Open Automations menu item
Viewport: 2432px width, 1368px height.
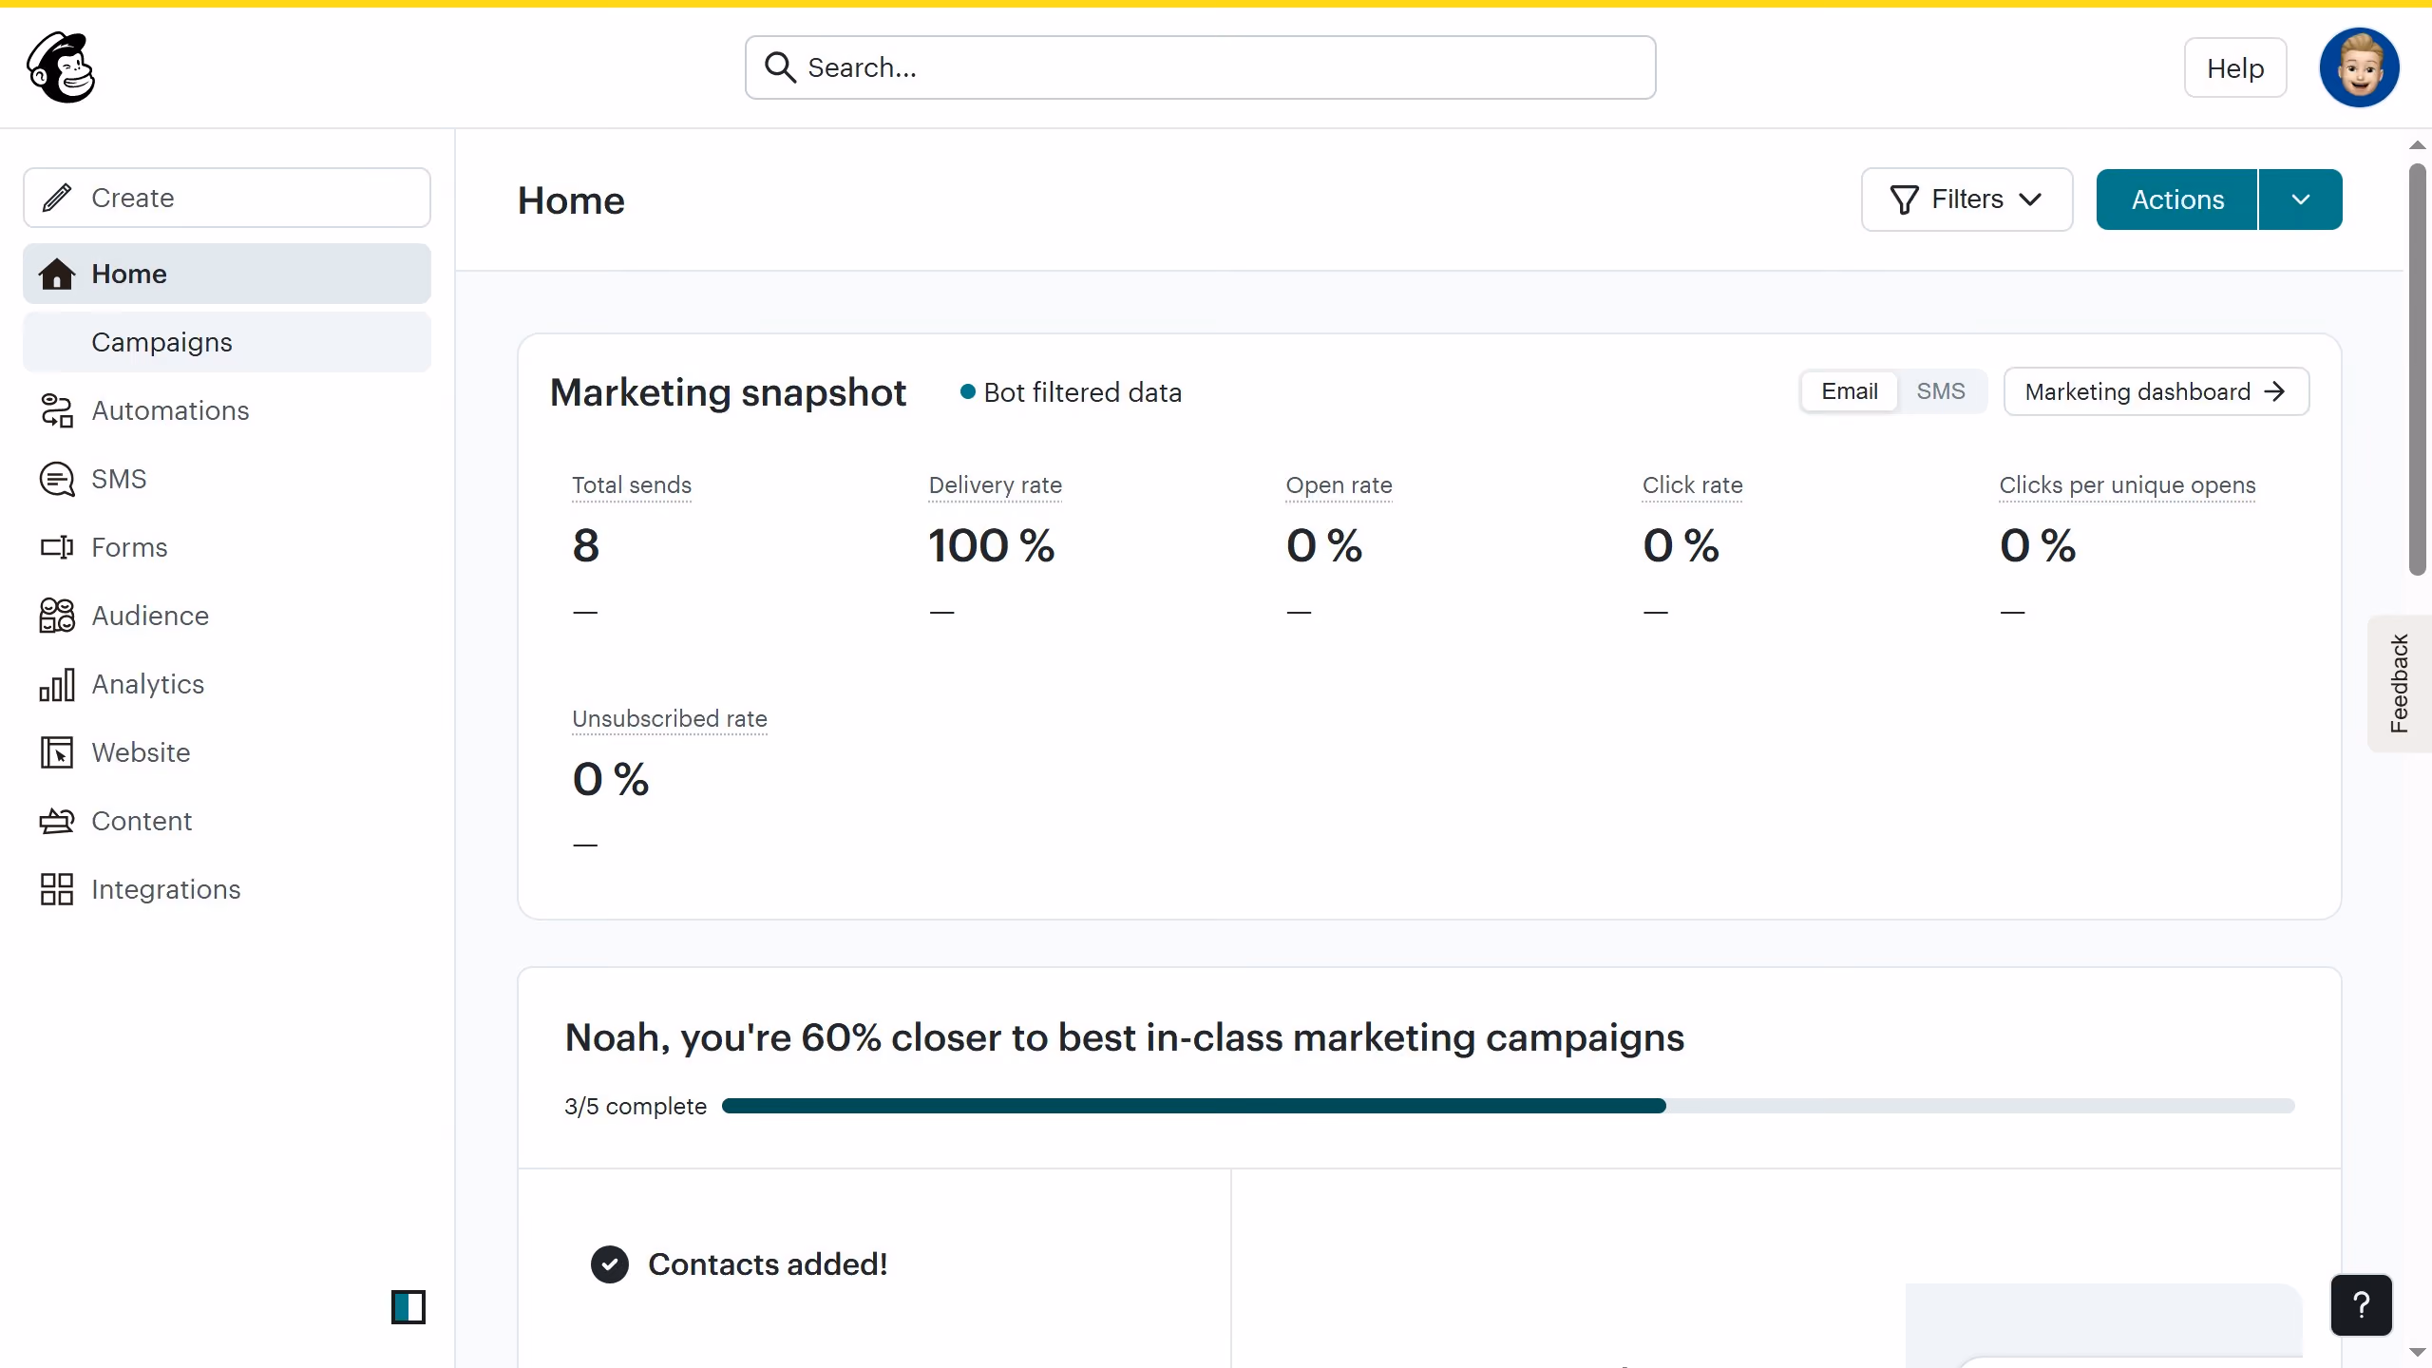227,410
